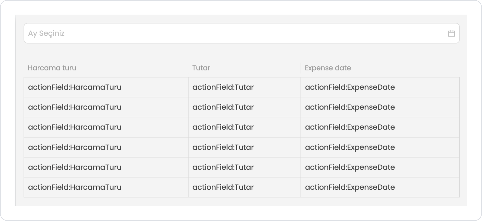This screenshot has height=221, width=482.
Task: Select the fifth row's HarcamaTuru cell
Action: [75, 167]
